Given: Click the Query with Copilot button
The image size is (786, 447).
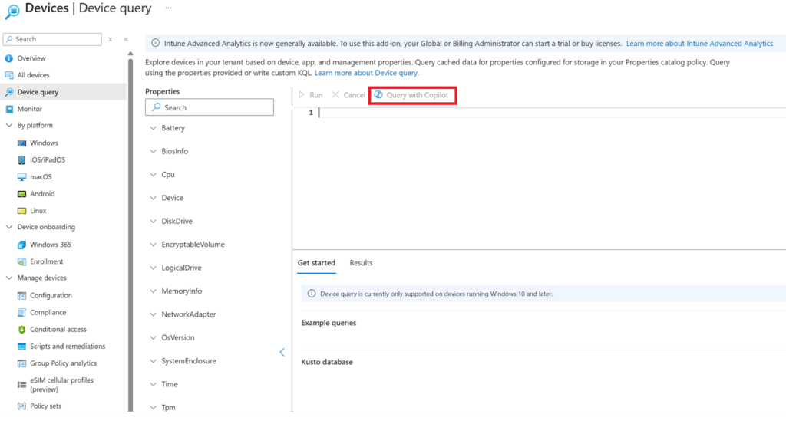Looking at the screenshot, I should [412, 95].
